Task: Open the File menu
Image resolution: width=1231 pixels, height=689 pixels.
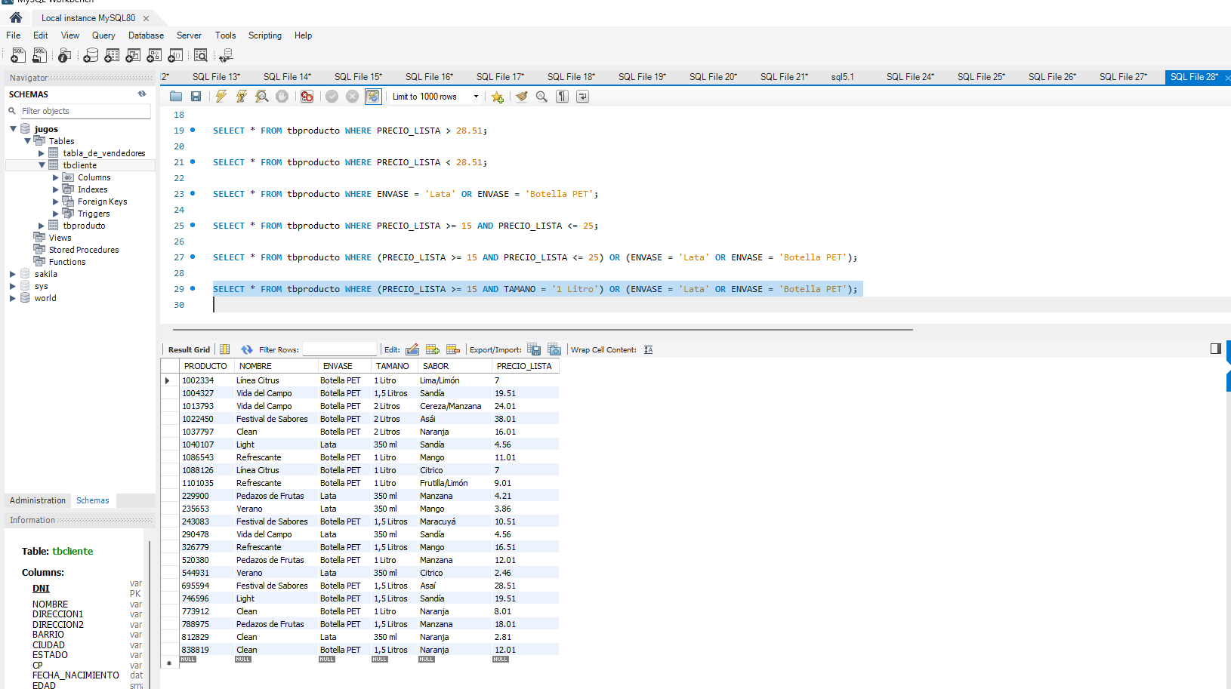Action: tap(14, 35)
